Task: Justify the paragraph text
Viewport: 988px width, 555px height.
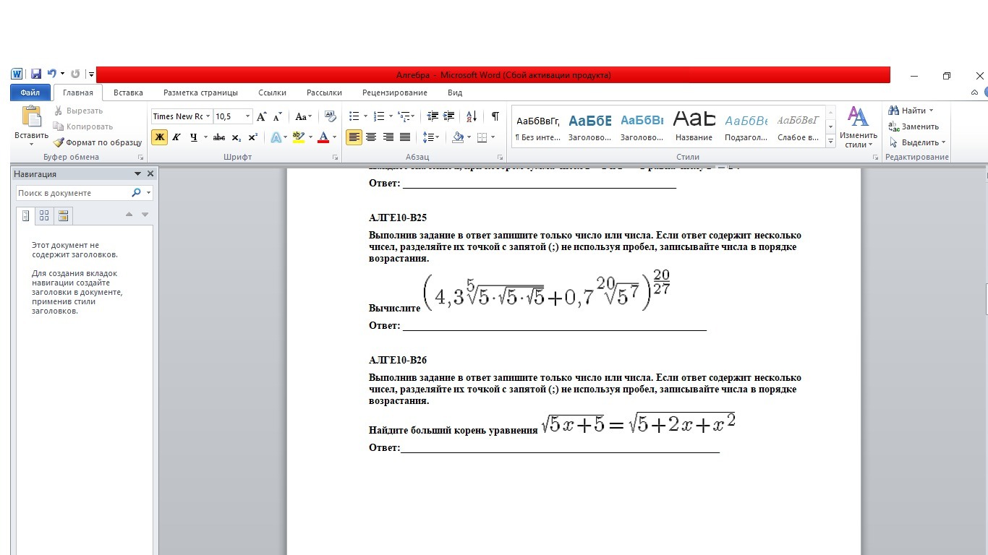Action: pos(405,137)
